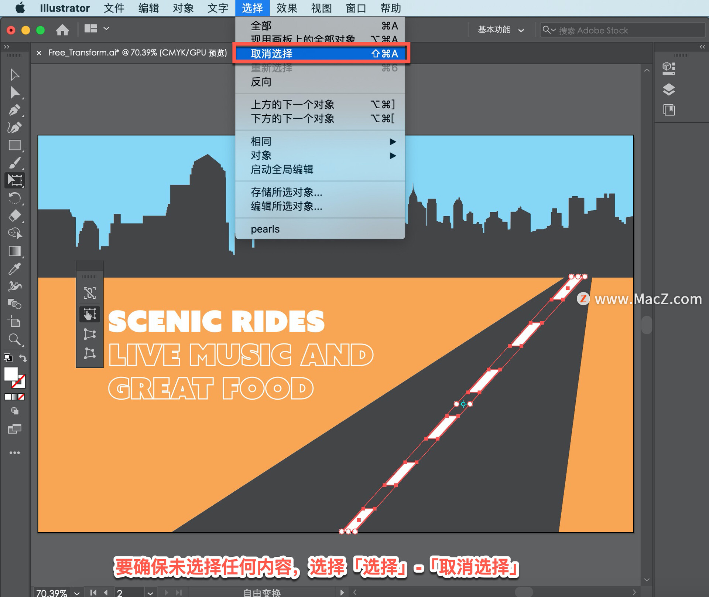
Task: Set paint mode to Gradient
Action: tap(14, 397)
